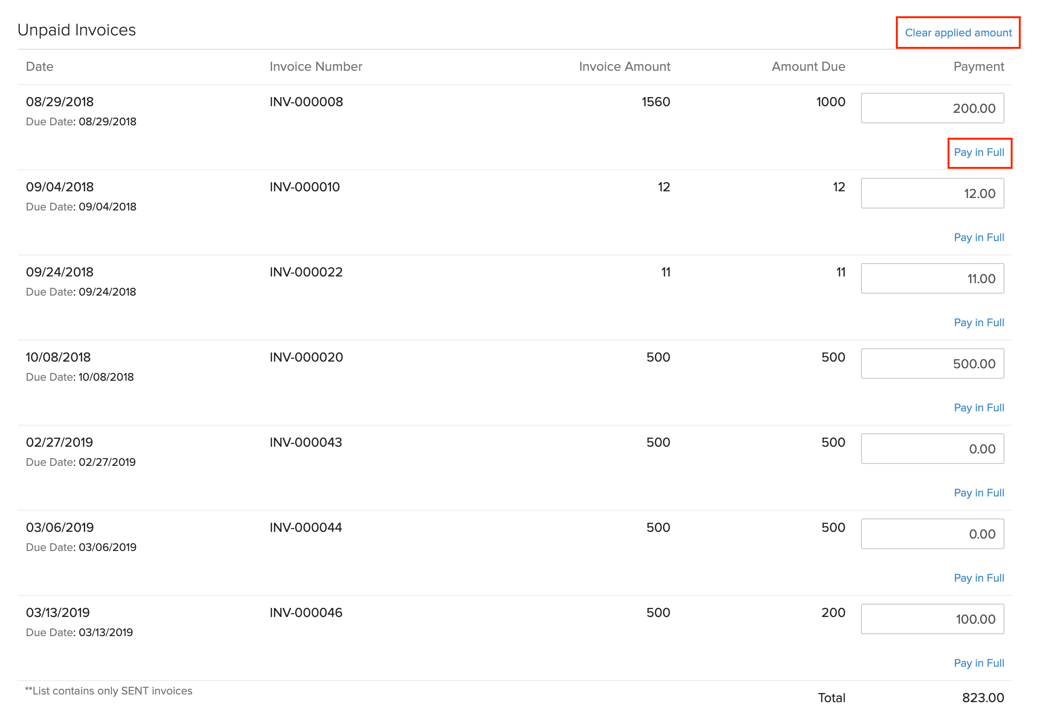Click invoice number INV-000008
Image resolution: width=1037 pixels, height=727 pixels.
pos(306,102)
